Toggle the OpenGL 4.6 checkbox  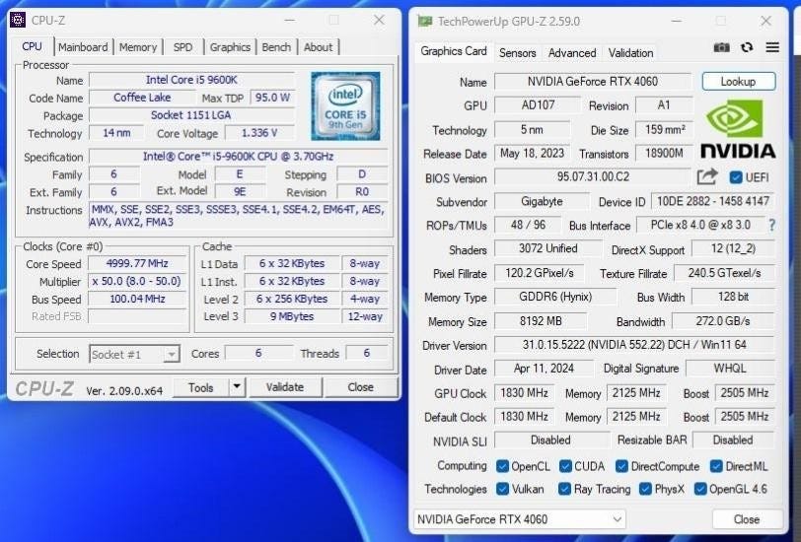tap(699, 489)
